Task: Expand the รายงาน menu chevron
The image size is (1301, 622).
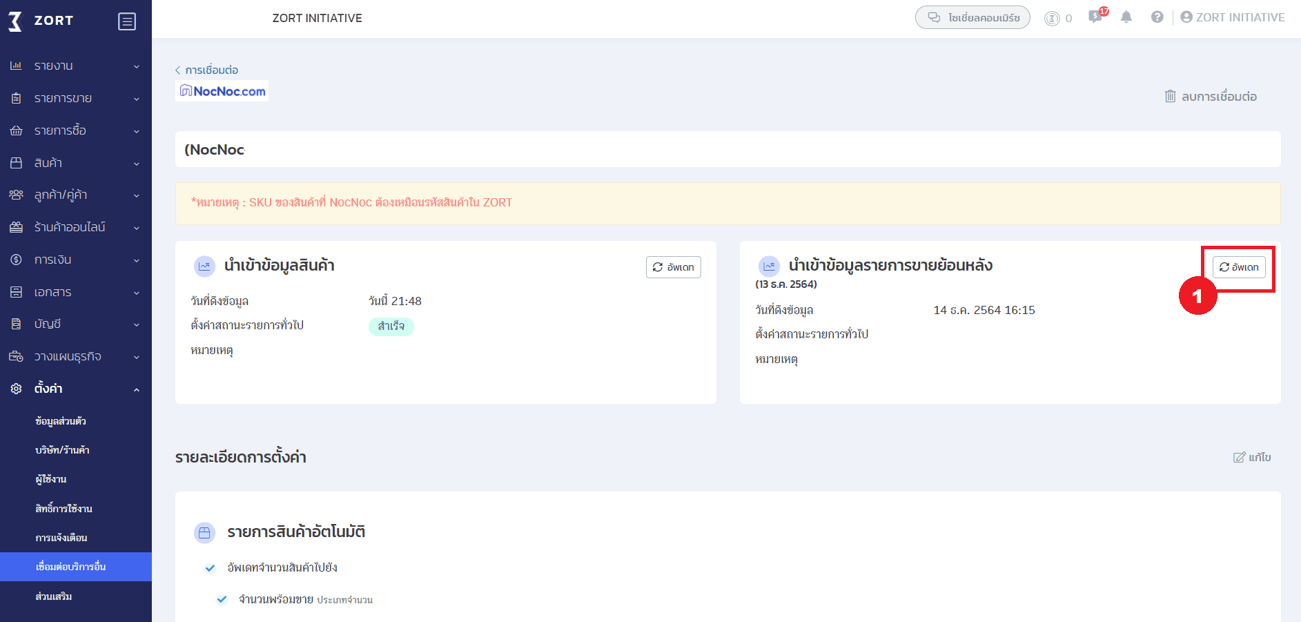Action: tap(137, 66)
